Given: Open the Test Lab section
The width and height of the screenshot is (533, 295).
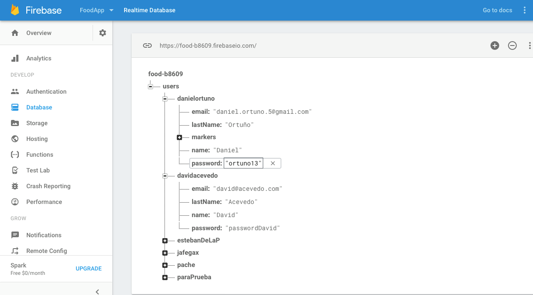Looking at the screenshot, I should [x=37, y=170].
